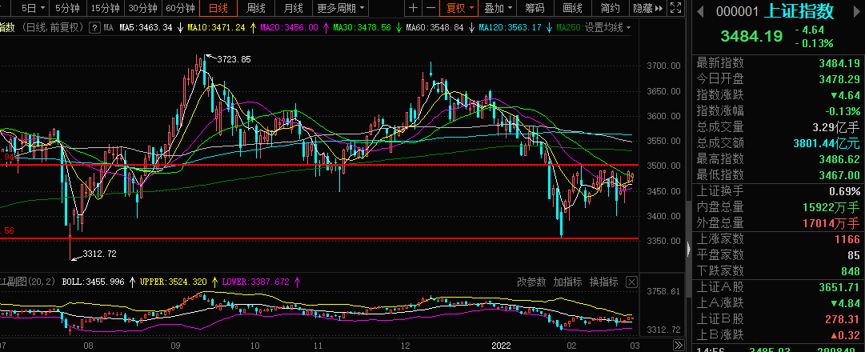Hide the side panel via 隐藏 button
The width and height of the screenshot is (865, 352).
pyautogui.click(x=647, y=9)
